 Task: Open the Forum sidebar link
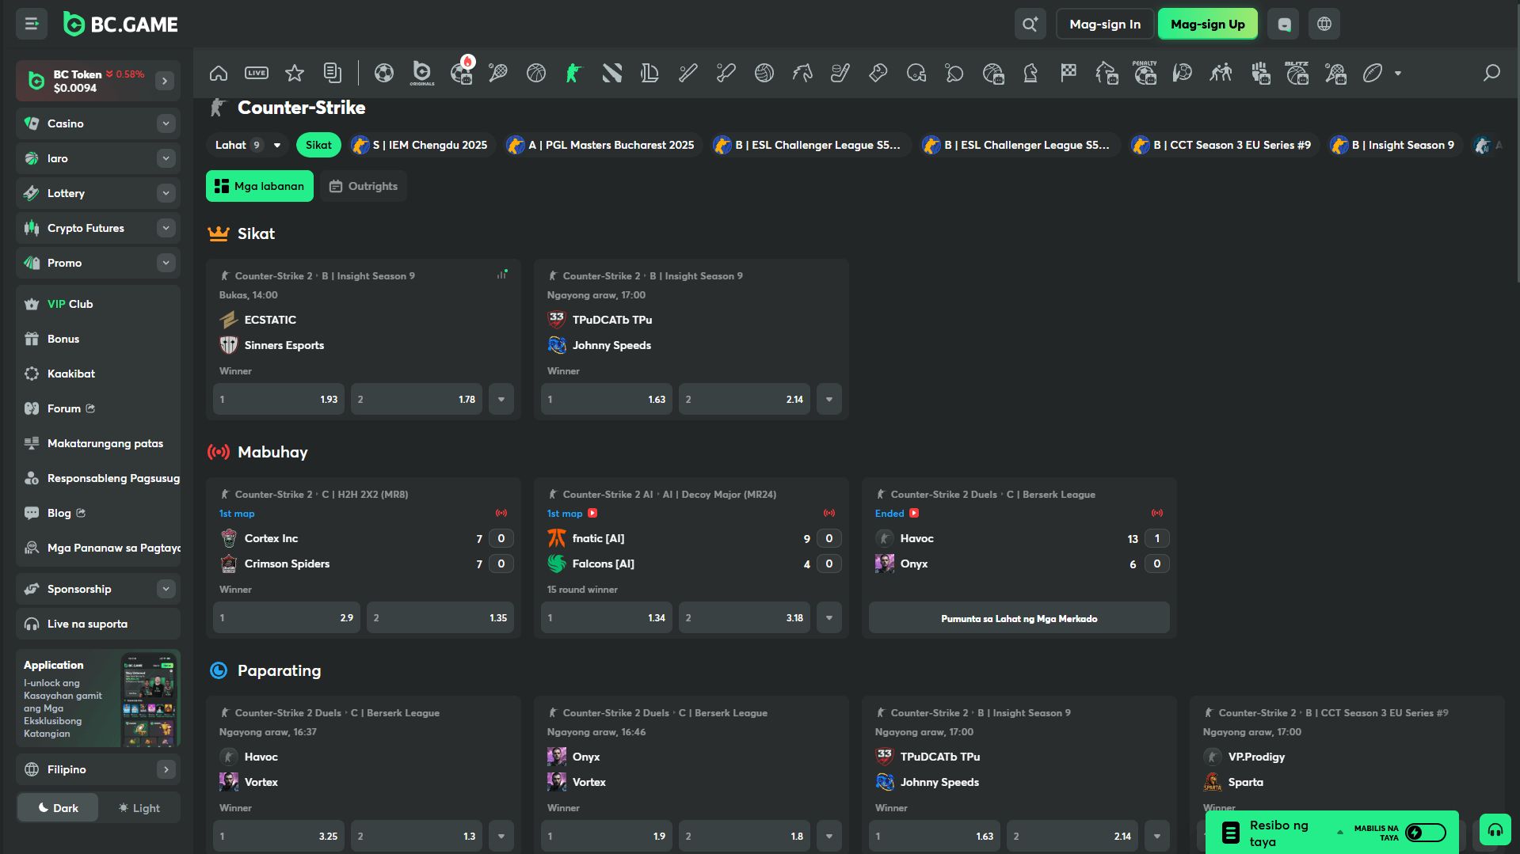[98, 408]
